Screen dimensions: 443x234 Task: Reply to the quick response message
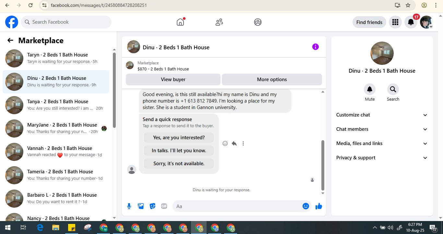pyautogui.click(x=234, y=143)
